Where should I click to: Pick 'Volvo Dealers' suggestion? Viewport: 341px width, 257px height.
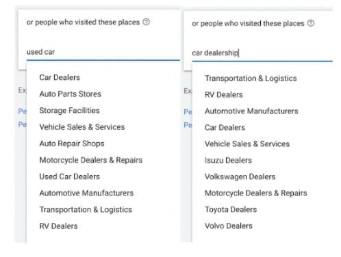tap(229, 226)
